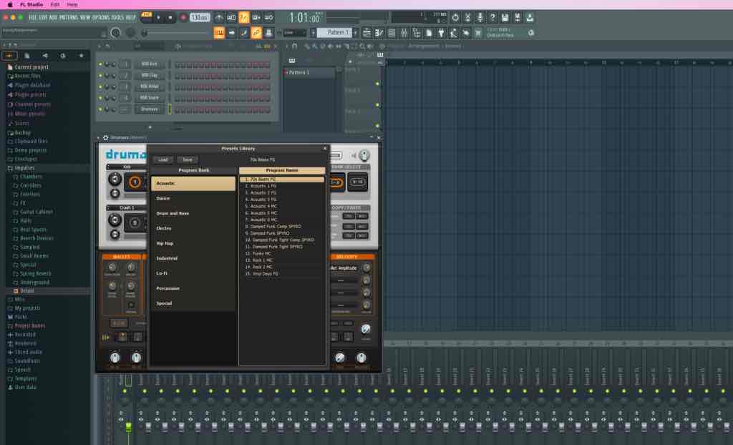
Task: Open the Pattern 1 selector dropdown
Action: coord(334,33)
